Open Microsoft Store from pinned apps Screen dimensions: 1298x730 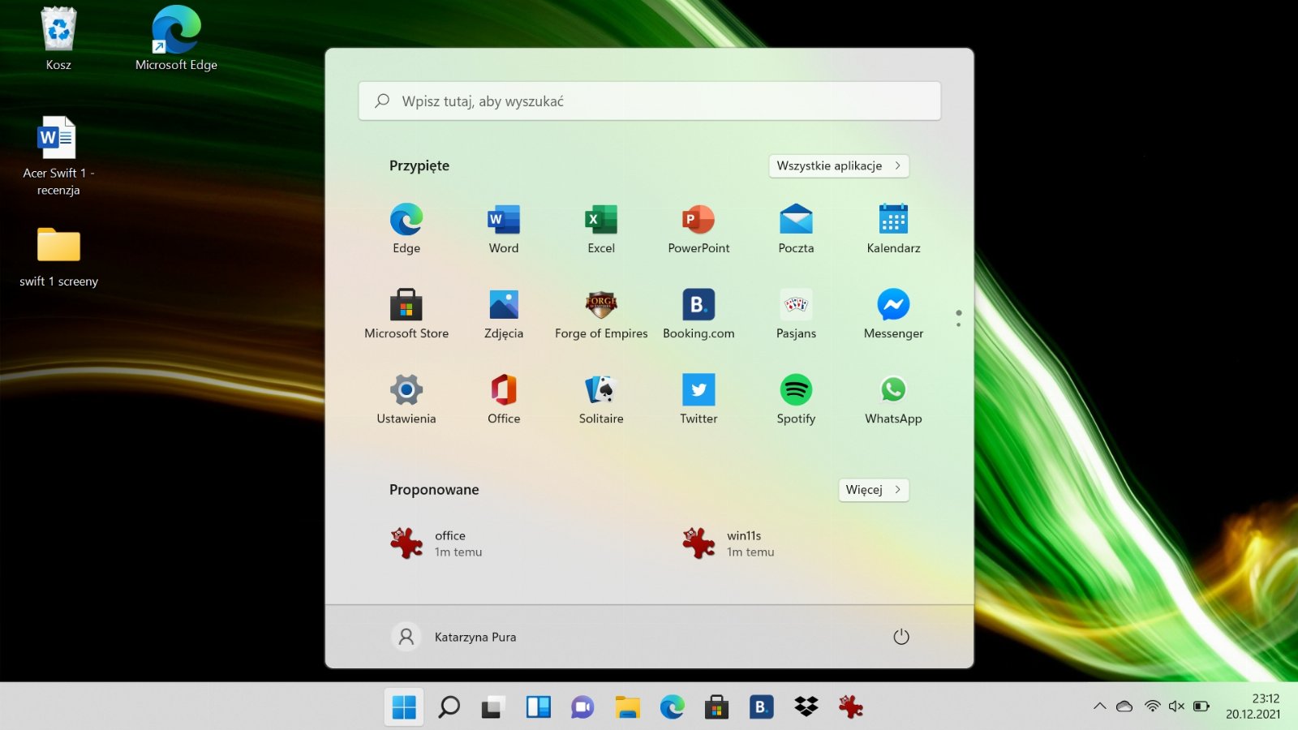[x=406, y=314]
